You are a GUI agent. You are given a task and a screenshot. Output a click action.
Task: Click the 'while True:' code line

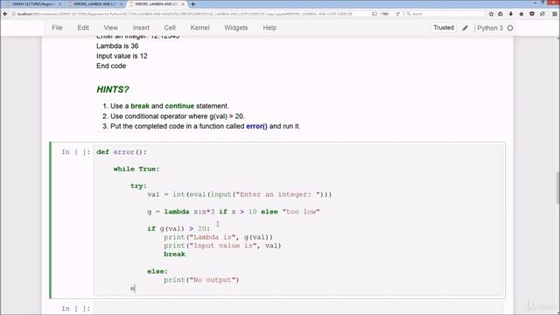pyautogui.click(x=136, y=169)
